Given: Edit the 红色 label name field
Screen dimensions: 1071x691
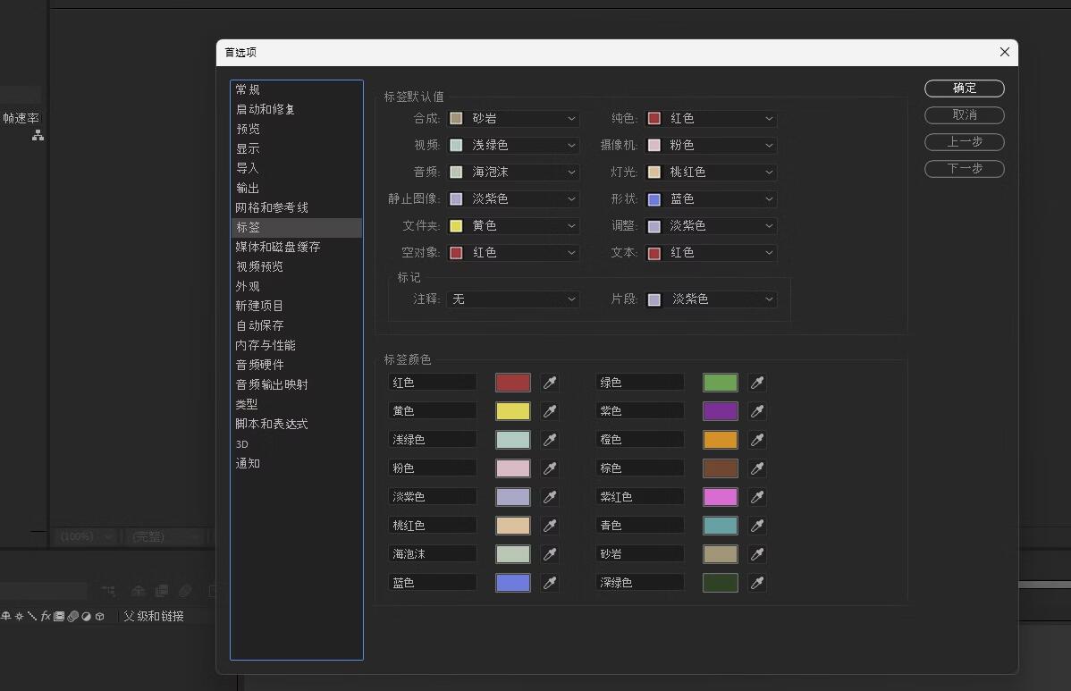Looking at the screenshot, I should [433, 383].
